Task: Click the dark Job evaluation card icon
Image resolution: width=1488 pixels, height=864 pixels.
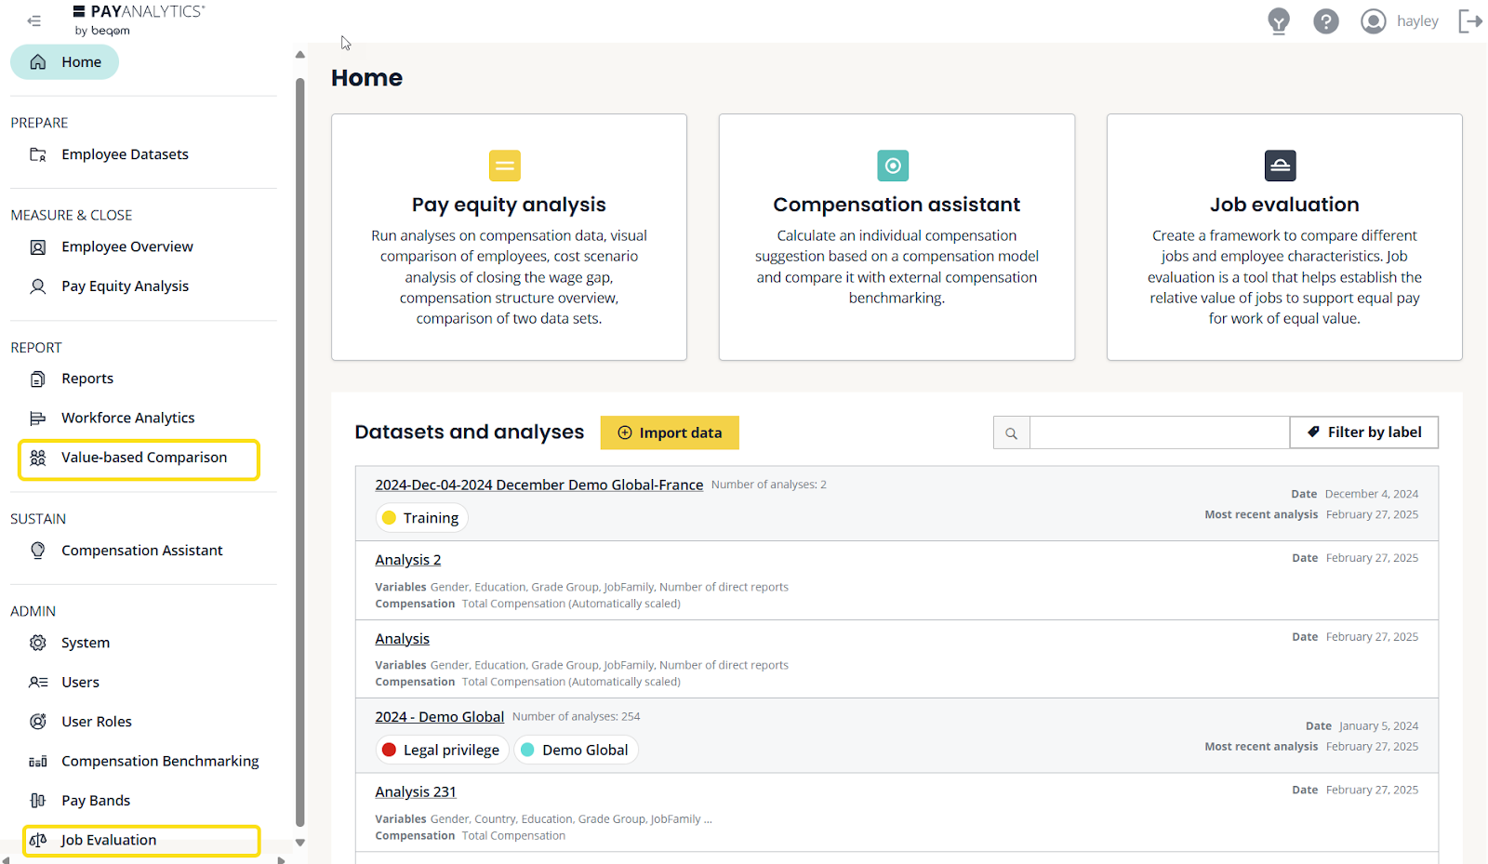Action: 1280,166
